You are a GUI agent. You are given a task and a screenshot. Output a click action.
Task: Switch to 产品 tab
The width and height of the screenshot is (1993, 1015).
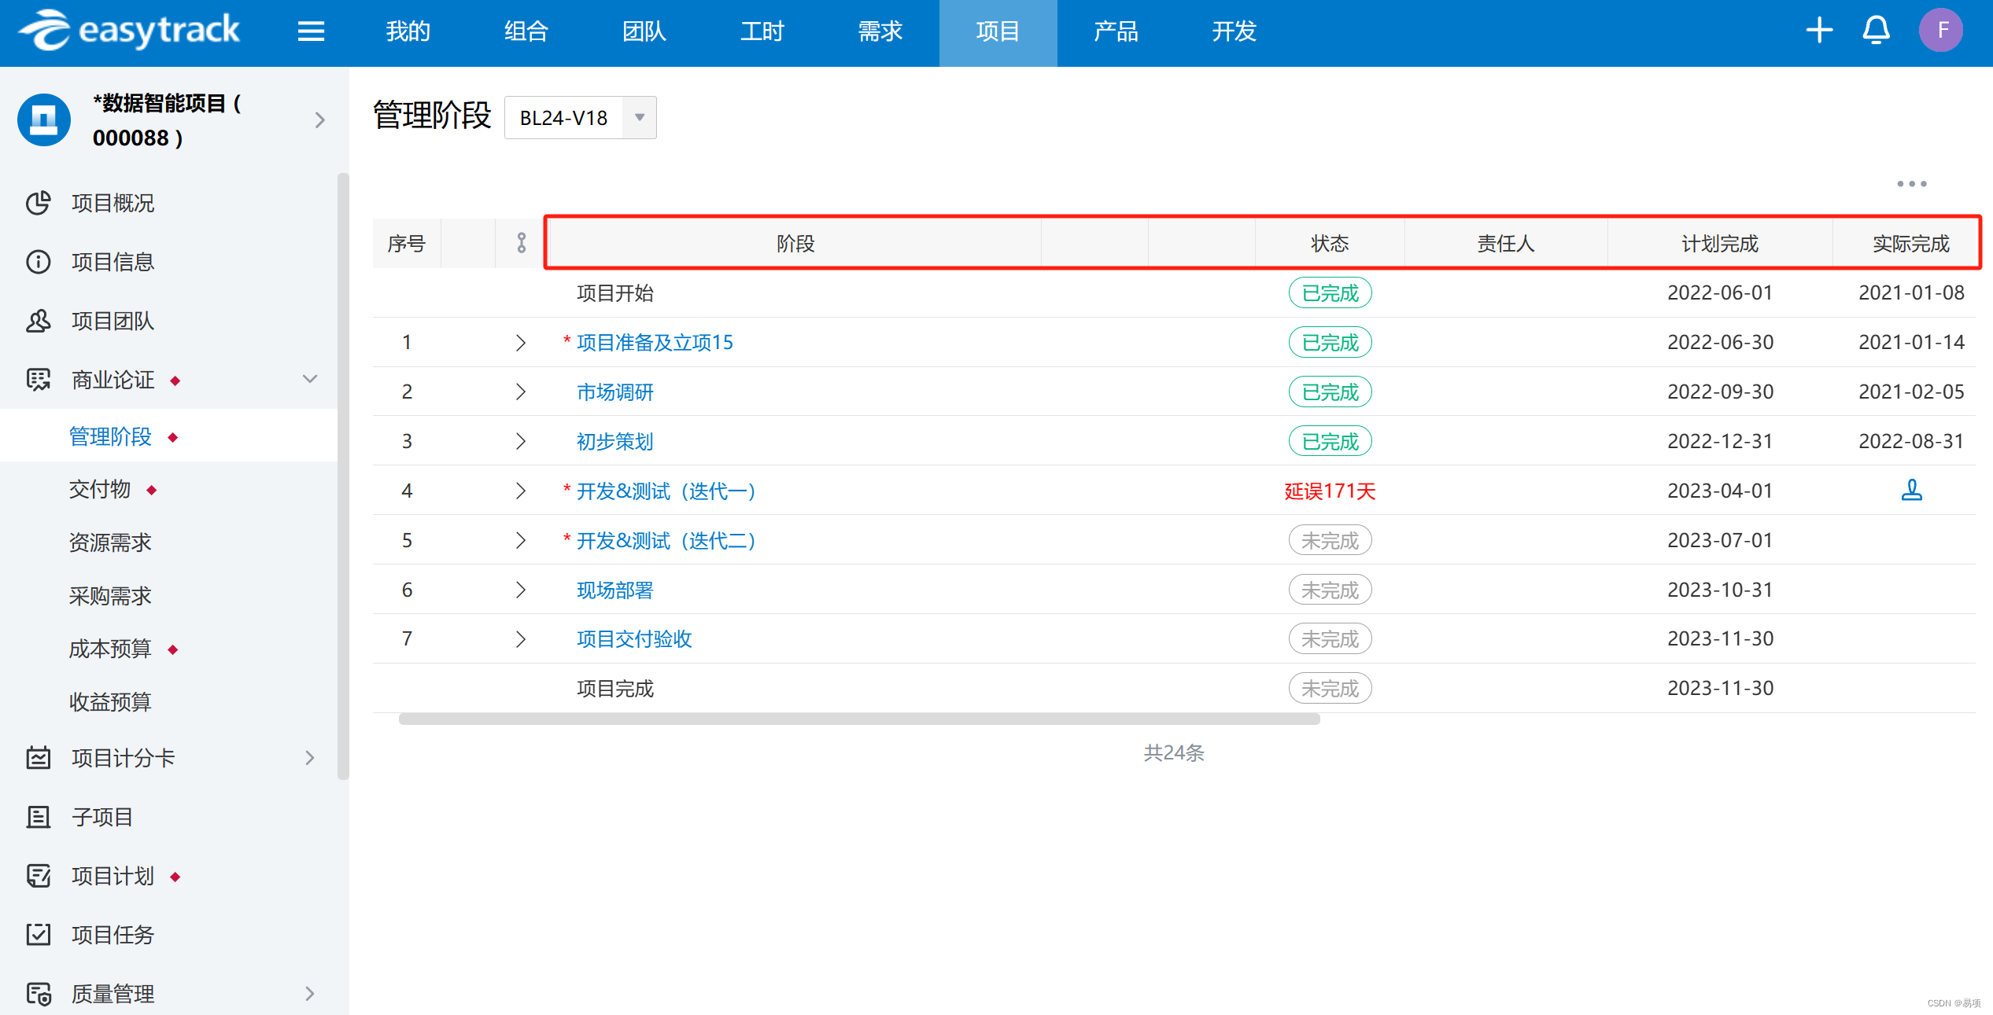click(1116, 31)
